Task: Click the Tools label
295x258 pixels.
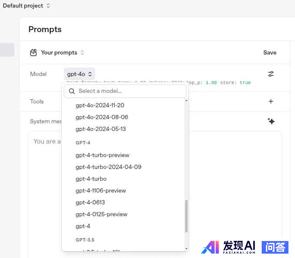Action: click(x=37, y=101)
